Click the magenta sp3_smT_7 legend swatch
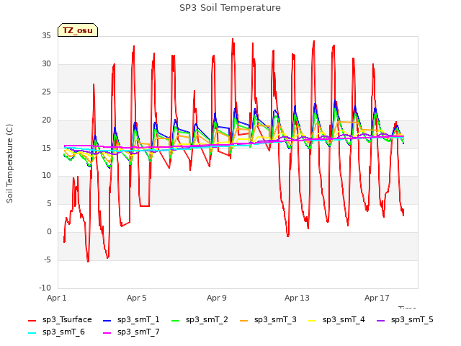461x346 pixels. pos(107,333)
